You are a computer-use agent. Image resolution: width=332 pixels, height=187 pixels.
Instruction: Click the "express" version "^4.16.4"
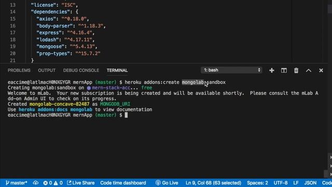pyautogui.click(x=79, y=33)
